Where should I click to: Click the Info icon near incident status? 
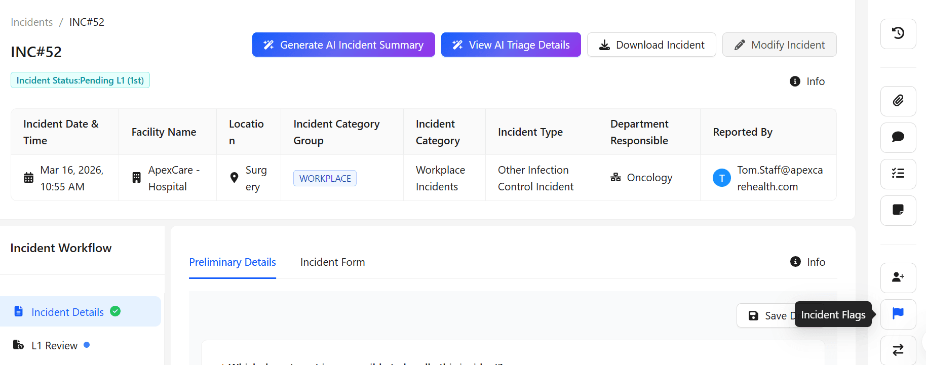[x=795, y=82]
